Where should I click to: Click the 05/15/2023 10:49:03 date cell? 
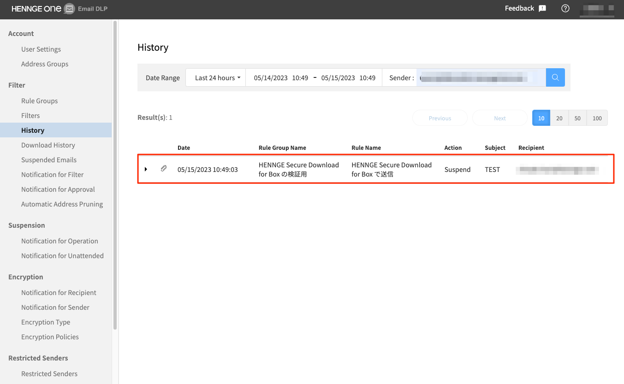pyautogui.click(x=208, y=170)
